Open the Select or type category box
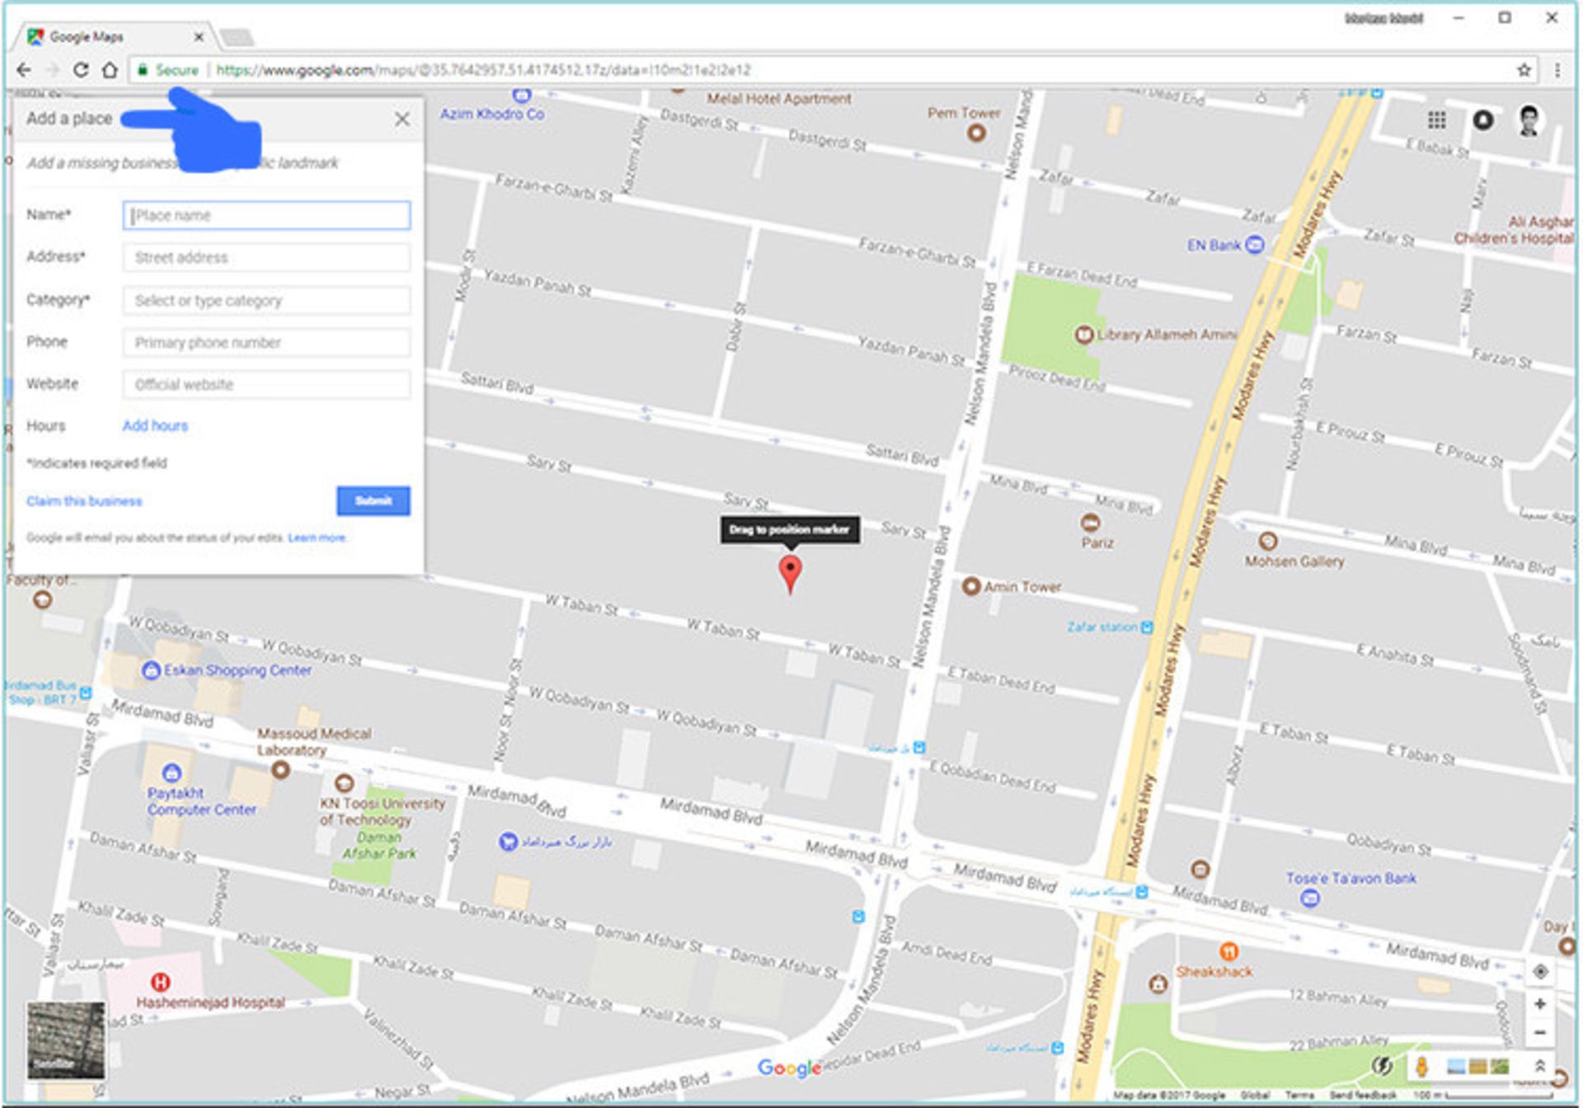Screen dimensions: 1583x1108 tap(266, 300)
